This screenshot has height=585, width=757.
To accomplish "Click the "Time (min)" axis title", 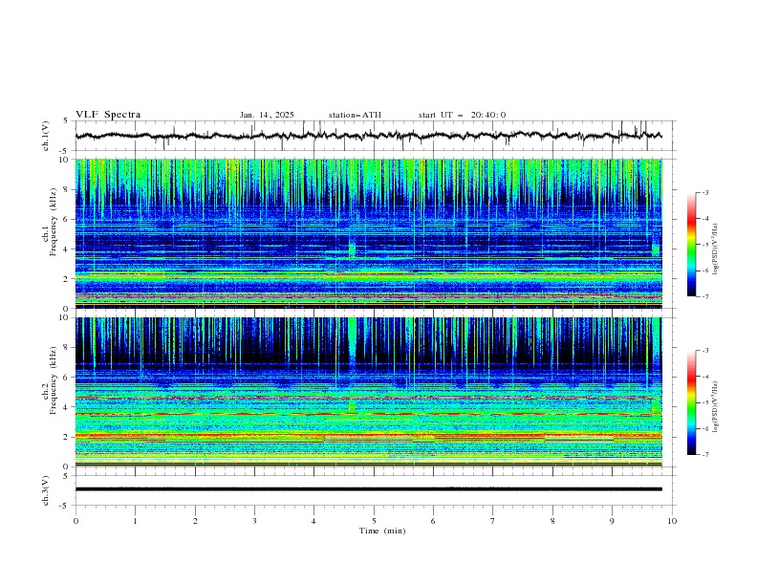I will pos(382,531).
